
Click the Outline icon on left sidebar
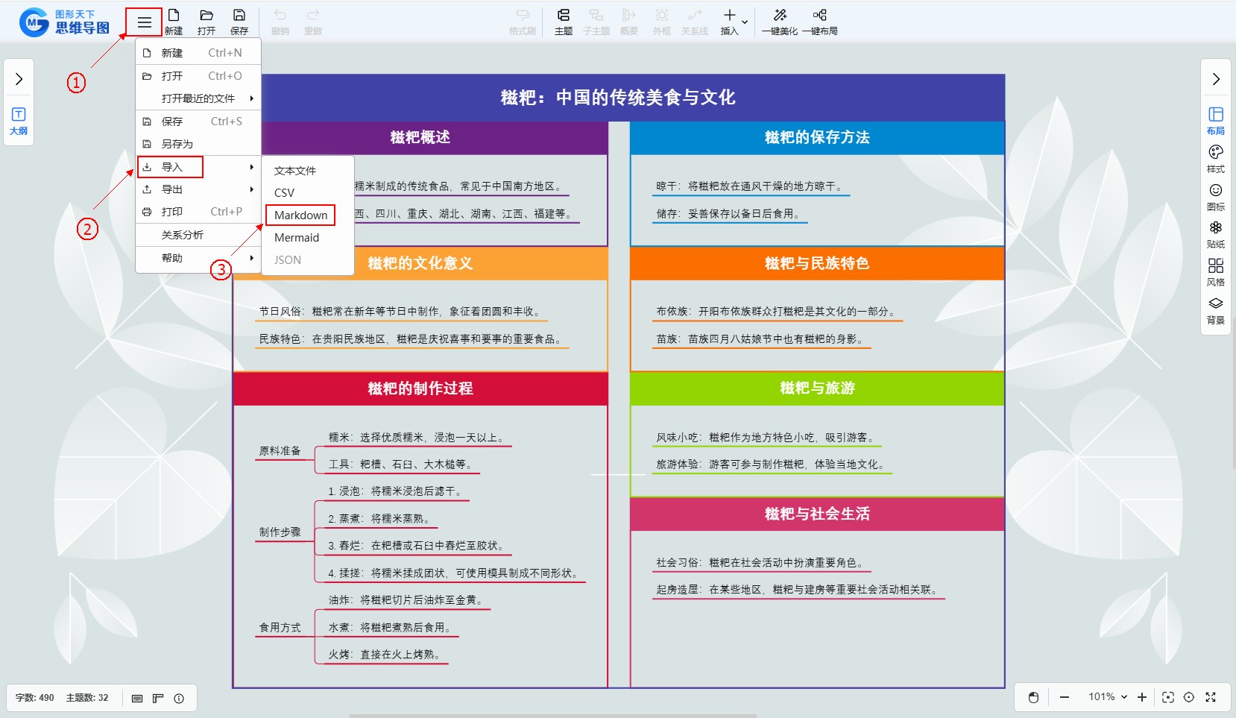(19, 120)
